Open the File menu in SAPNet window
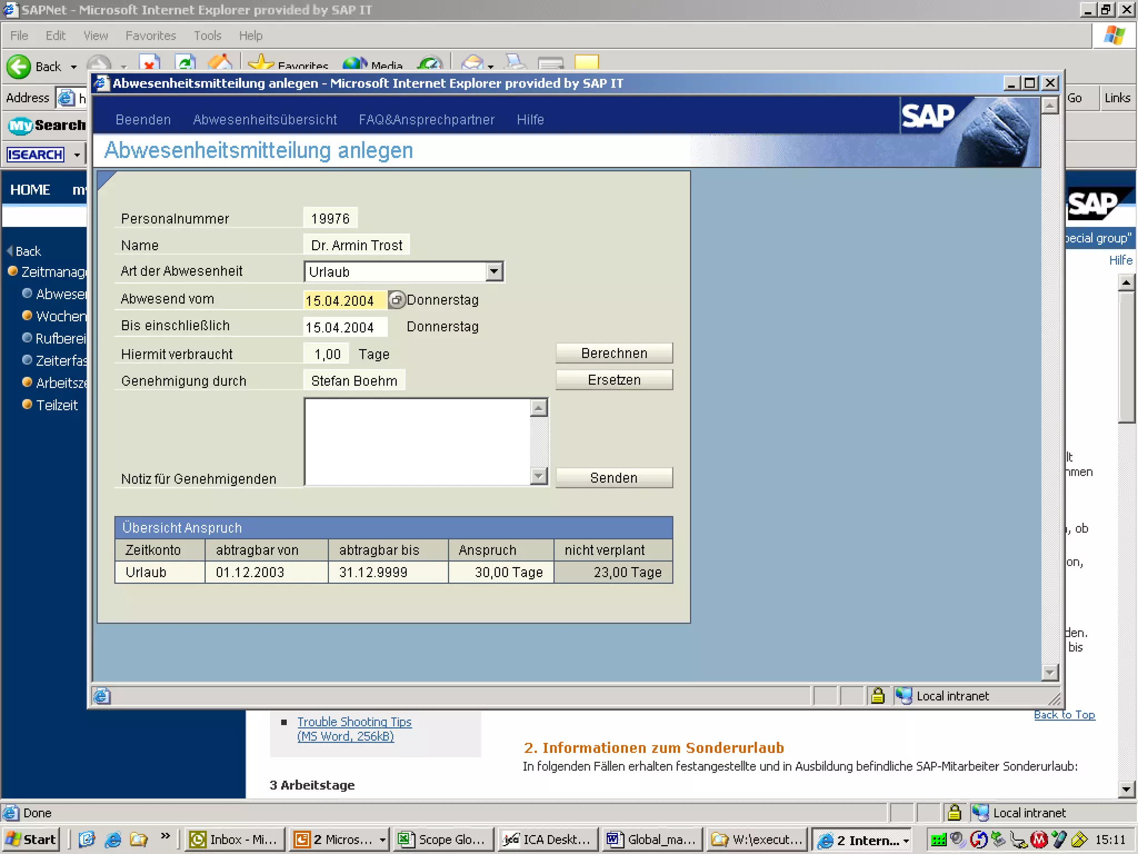 19,36
